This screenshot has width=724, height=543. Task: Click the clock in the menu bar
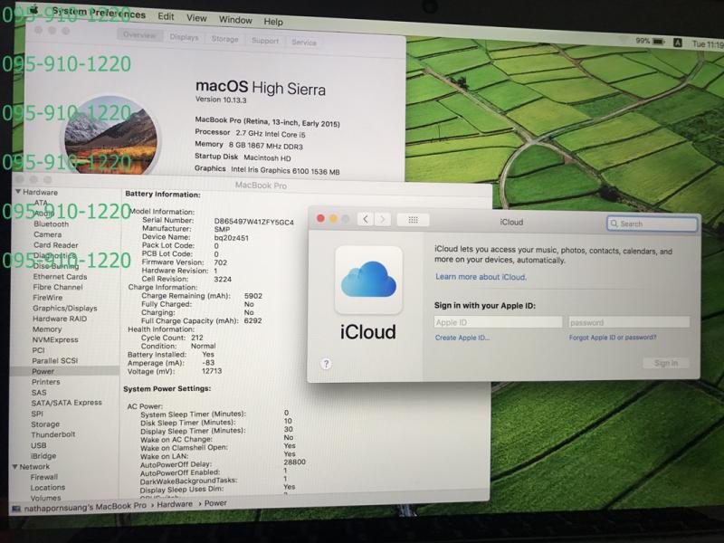tap(708, 44)
